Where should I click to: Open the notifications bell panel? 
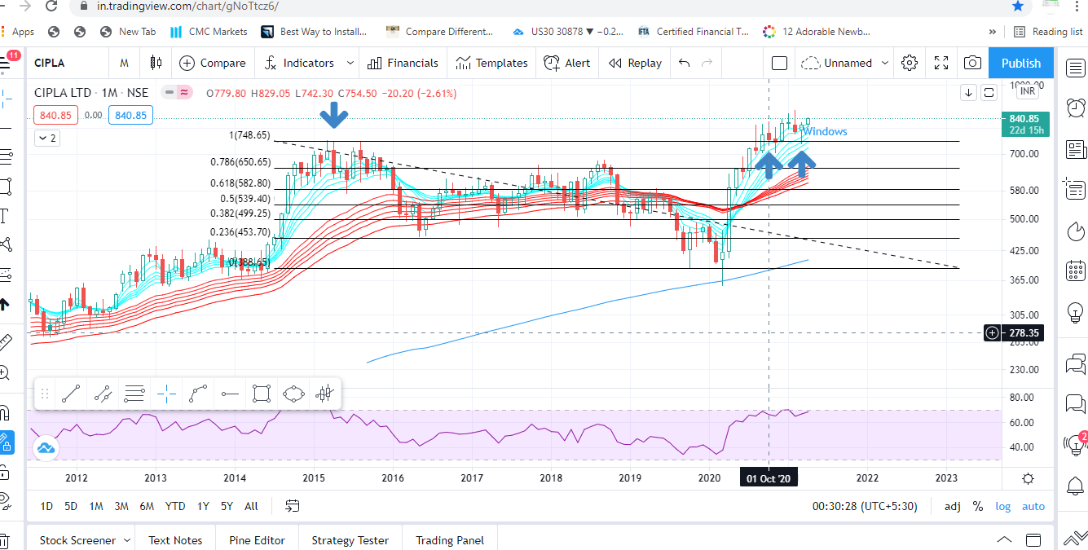coord(1075,485)
